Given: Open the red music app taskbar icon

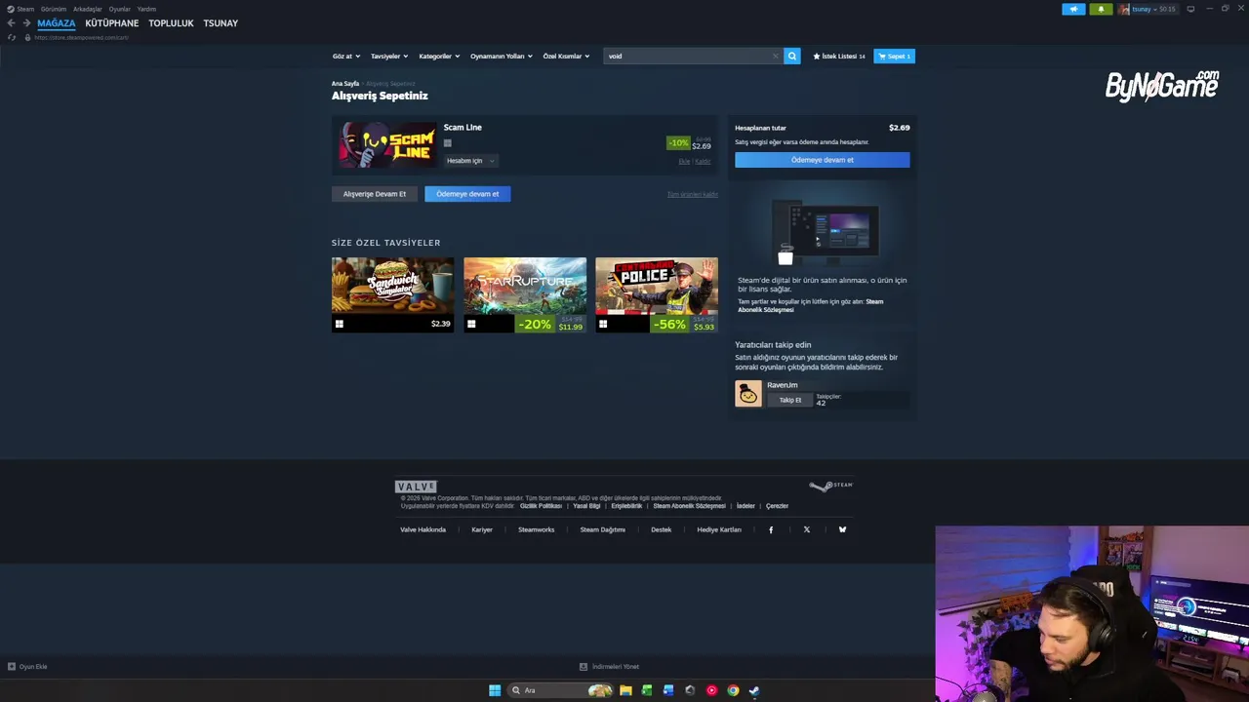Looking at the screenshot, I should (x=711, y=690).
